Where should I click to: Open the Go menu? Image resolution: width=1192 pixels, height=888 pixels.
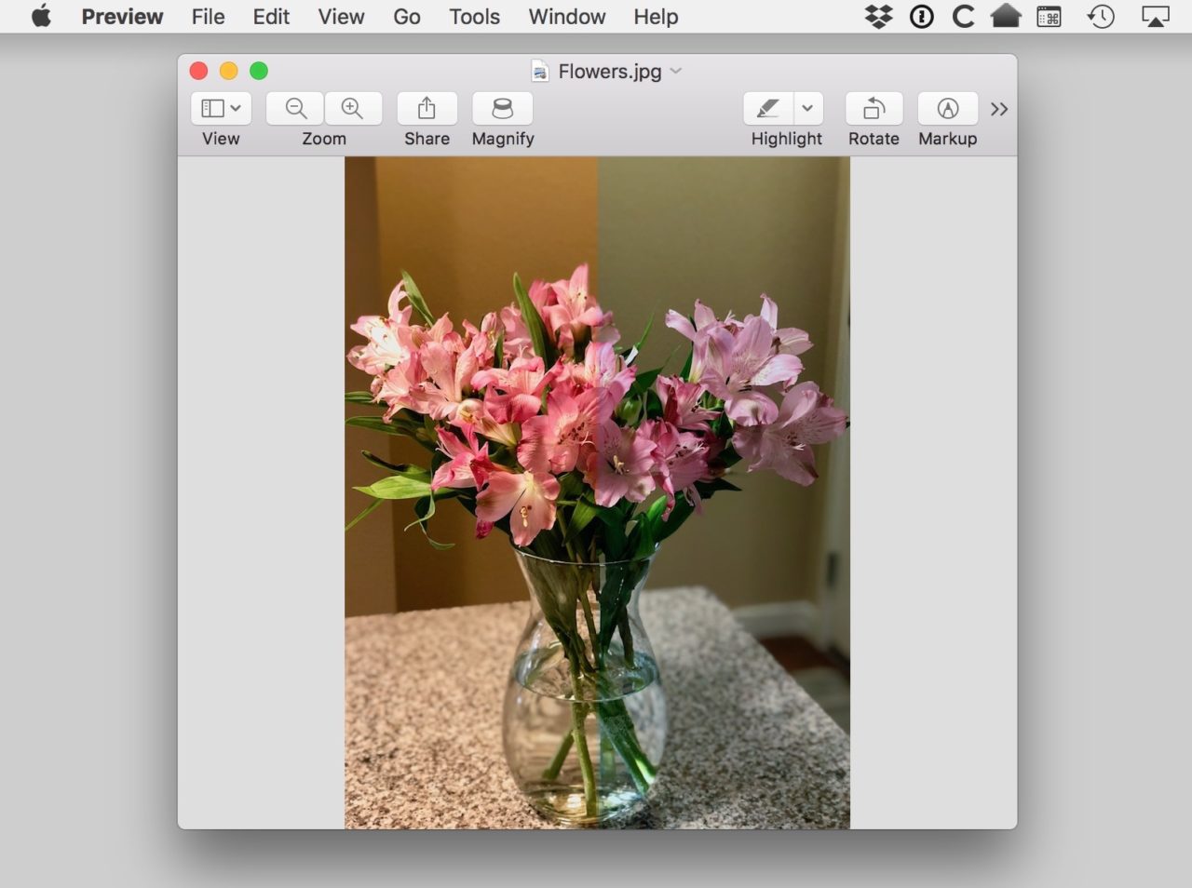pos(407,17)
